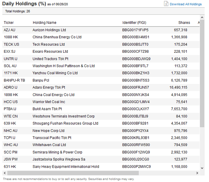Click Transcoal Pacific Tbk Pt name
Image resolution: width=209 pixels, height=182 pixels.
pos(52,138)
